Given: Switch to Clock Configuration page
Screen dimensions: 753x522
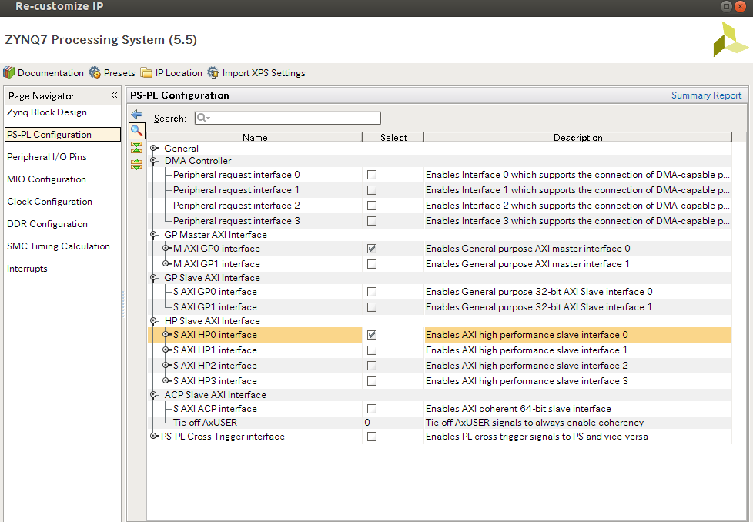Looking at the screenshot, I should tap(50, 202).
